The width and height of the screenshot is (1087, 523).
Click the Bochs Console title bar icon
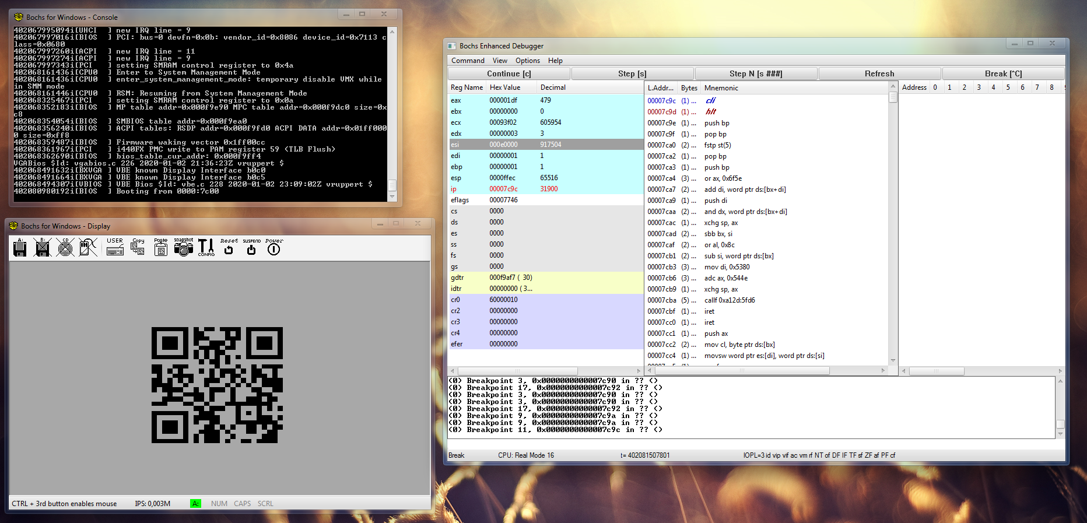[x=19, y=17]
